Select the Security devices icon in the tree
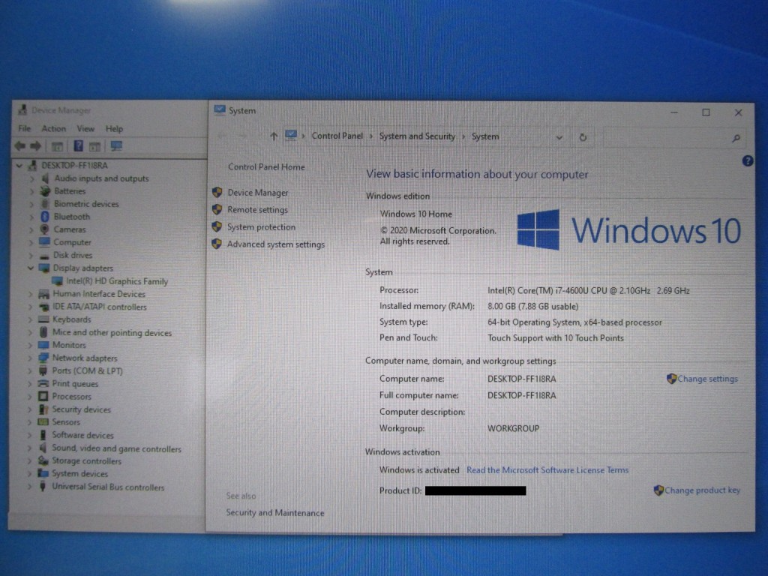 point(43,409)
